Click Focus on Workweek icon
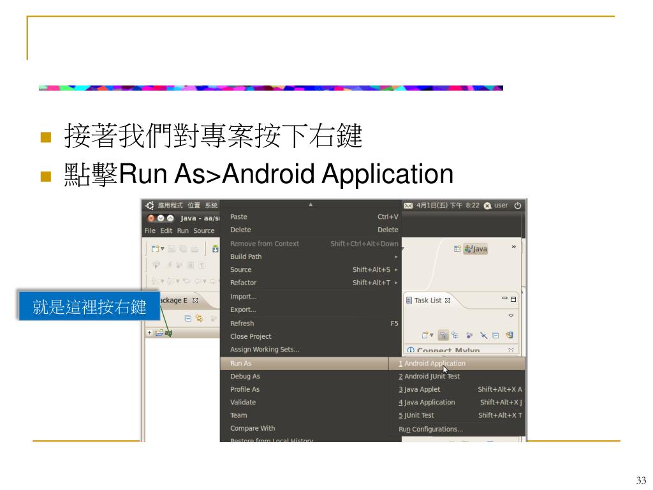Viewport: 653px width, 490px height. [469, 335]
